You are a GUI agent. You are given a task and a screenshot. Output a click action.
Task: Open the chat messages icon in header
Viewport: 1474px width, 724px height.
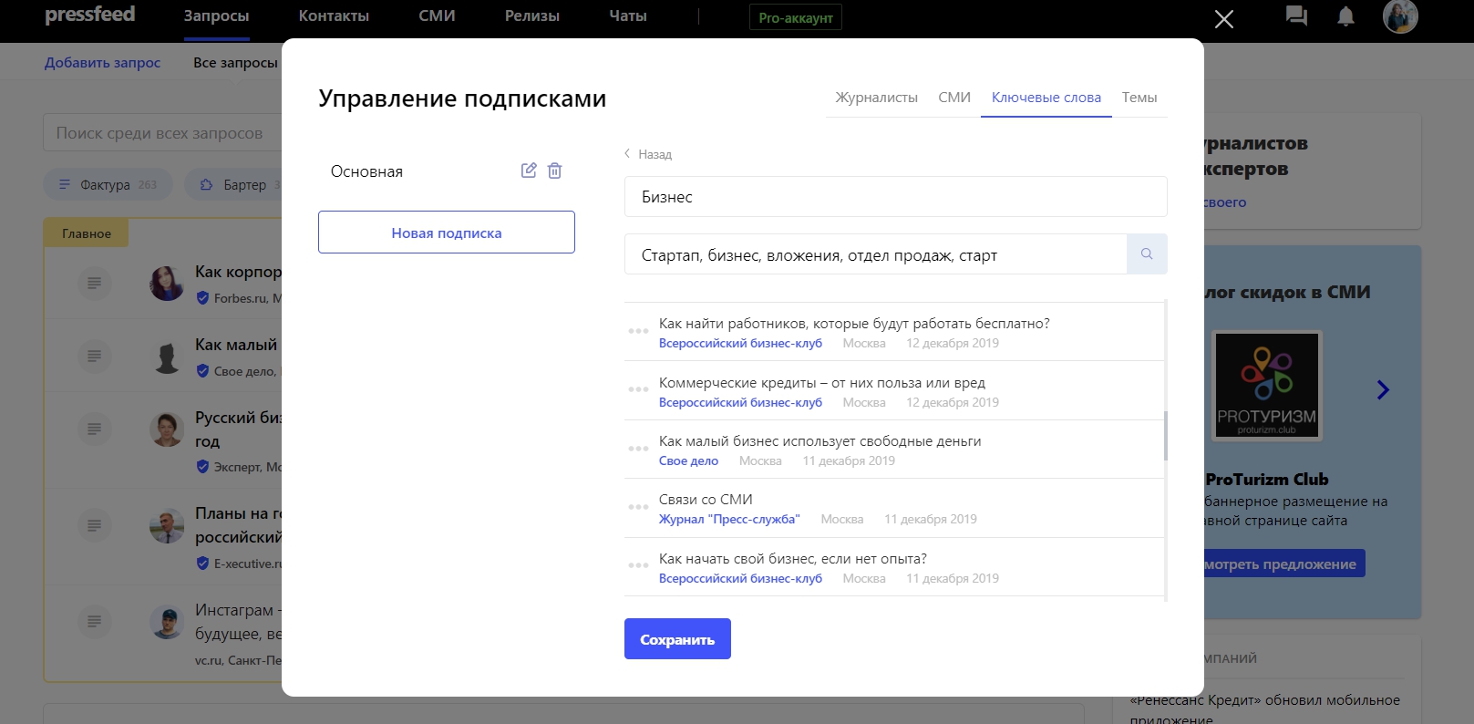[1295, 16]
